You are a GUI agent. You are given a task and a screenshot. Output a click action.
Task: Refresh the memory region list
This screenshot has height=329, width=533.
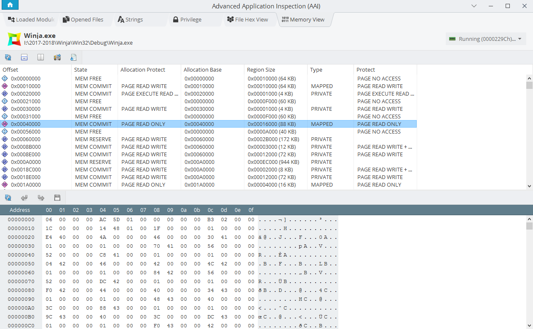8,57
